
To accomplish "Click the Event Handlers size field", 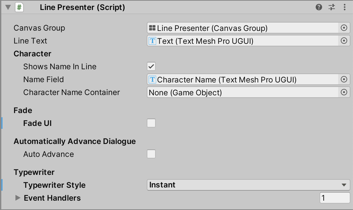I will (335, 198).
